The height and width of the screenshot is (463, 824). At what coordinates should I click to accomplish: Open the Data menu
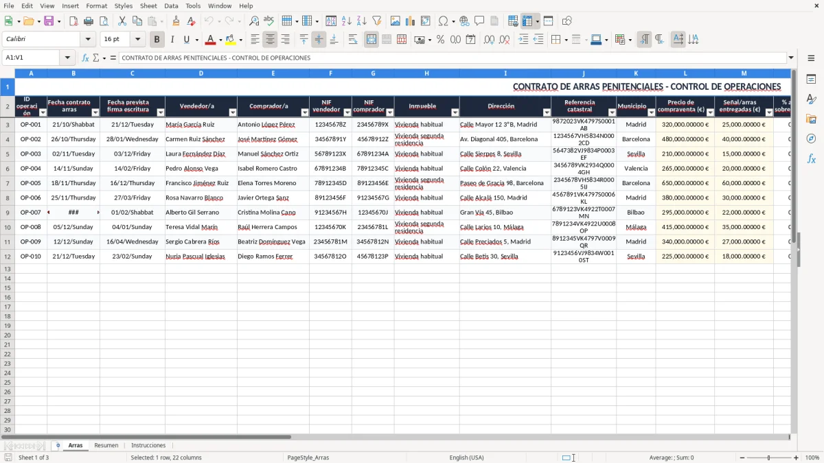[x=171, y=5]
